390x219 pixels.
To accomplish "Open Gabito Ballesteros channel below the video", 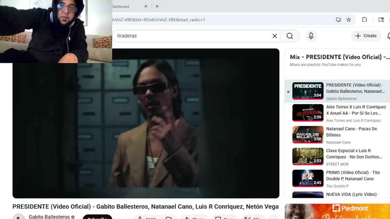I will click(49, 217).
